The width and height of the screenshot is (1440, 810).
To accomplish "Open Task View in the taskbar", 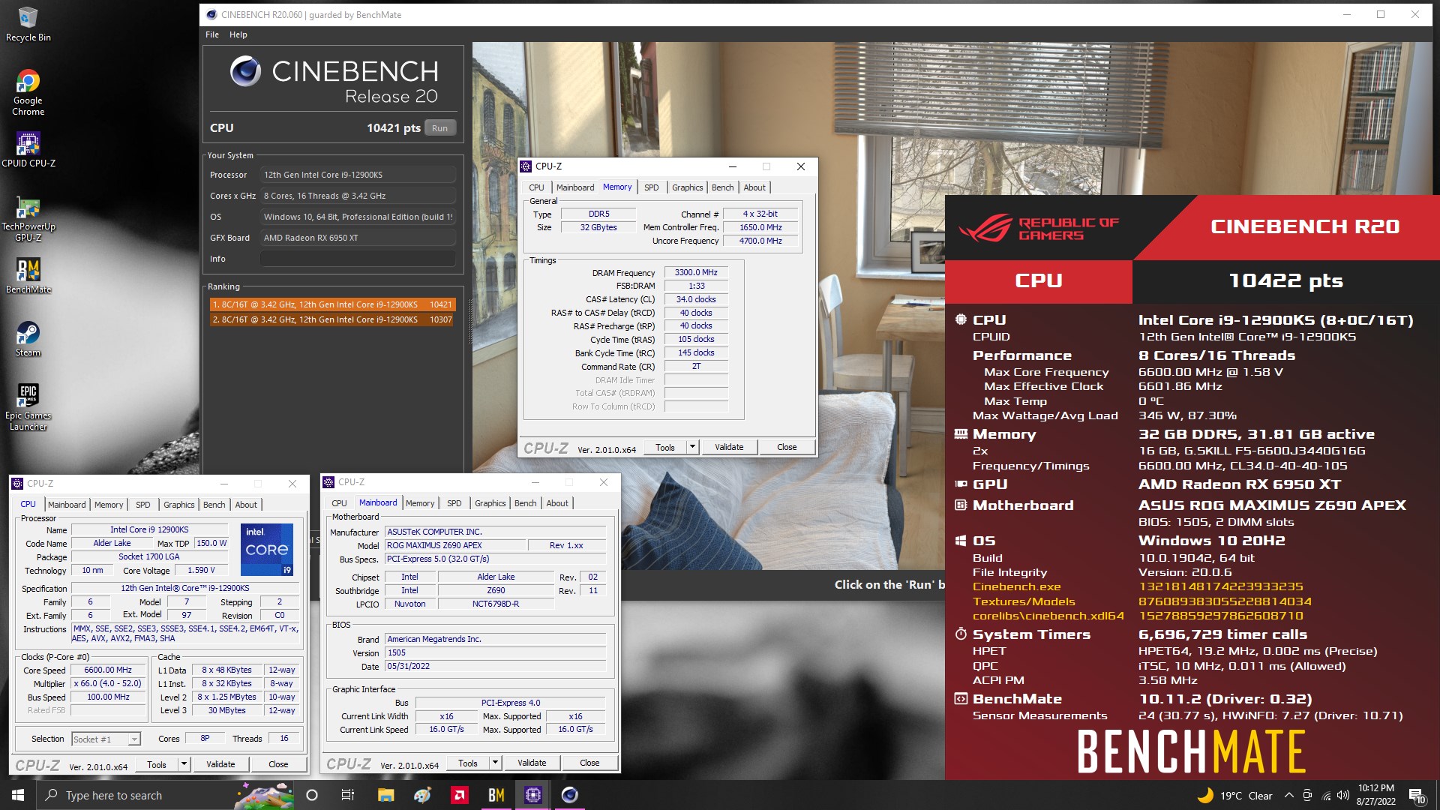I will [x=347, y=795].
